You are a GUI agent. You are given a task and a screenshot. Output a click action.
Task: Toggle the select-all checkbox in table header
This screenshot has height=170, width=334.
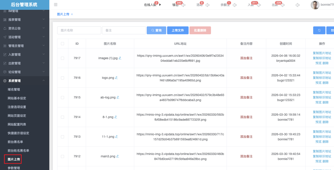coord(62,44)
